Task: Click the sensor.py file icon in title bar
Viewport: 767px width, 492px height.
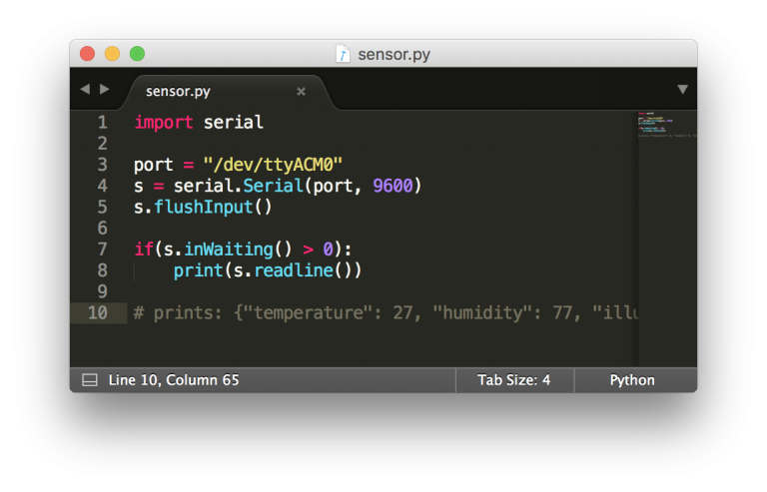Action: pos(343,54)
